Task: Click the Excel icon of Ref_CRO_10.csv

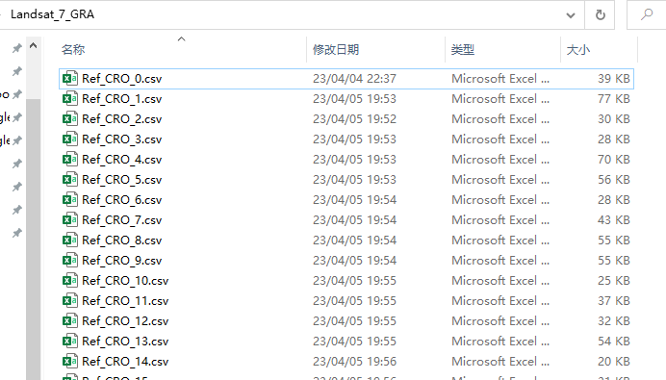Action: 69,281
